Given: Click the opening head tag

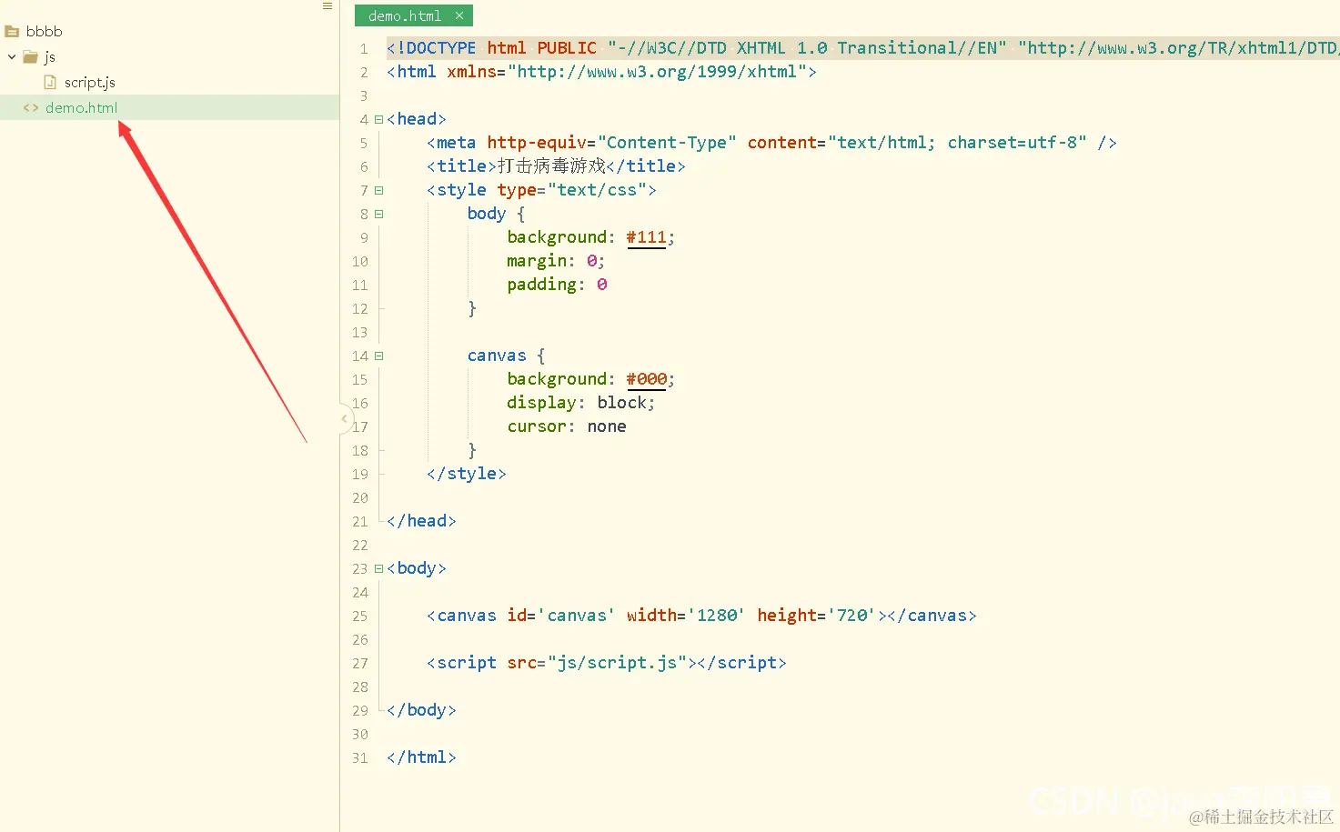Looking at the screenshot, I should [x=417, y=119].
